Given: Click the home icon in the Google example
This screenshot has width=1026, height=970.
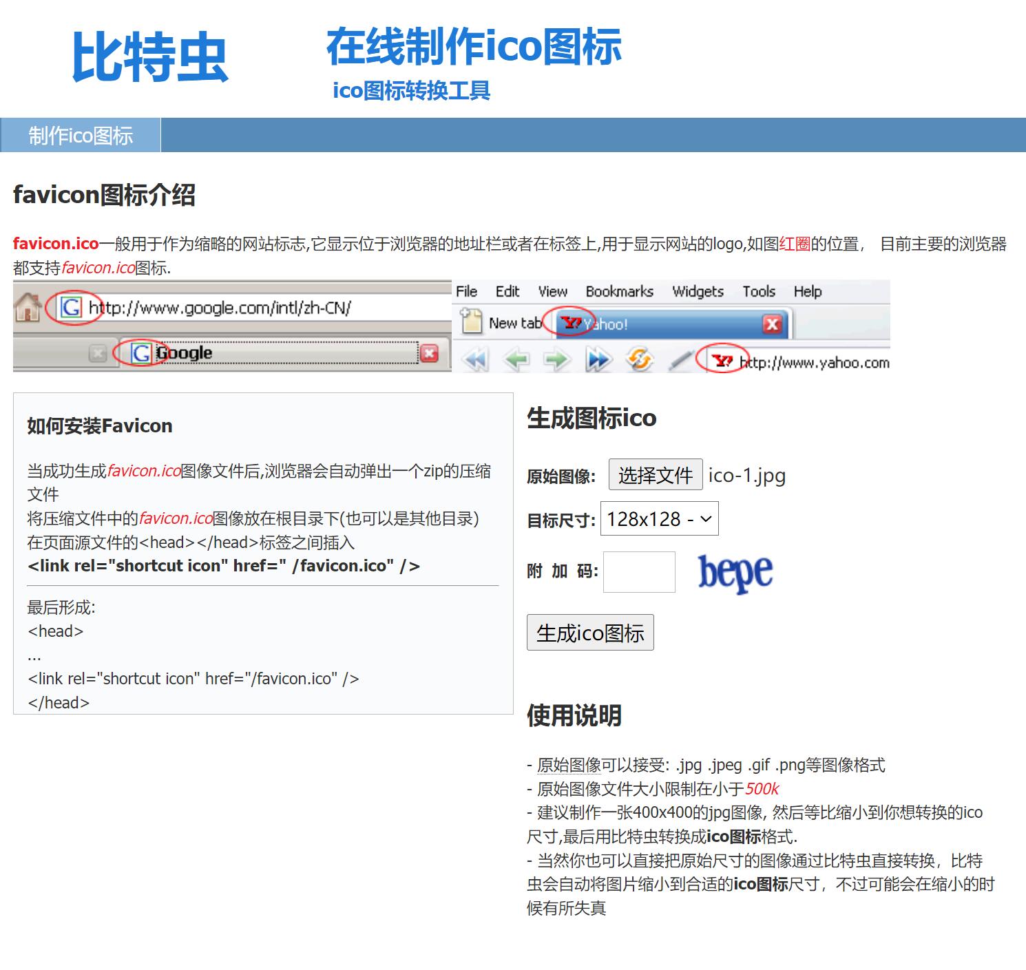Looking at the screenshot, I should 28,307.
